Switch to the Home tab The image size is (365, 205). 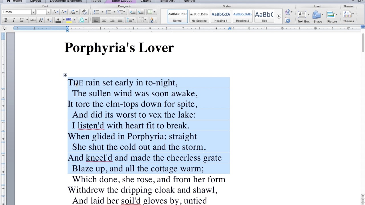pyautogui.click(x=14, y=1)
